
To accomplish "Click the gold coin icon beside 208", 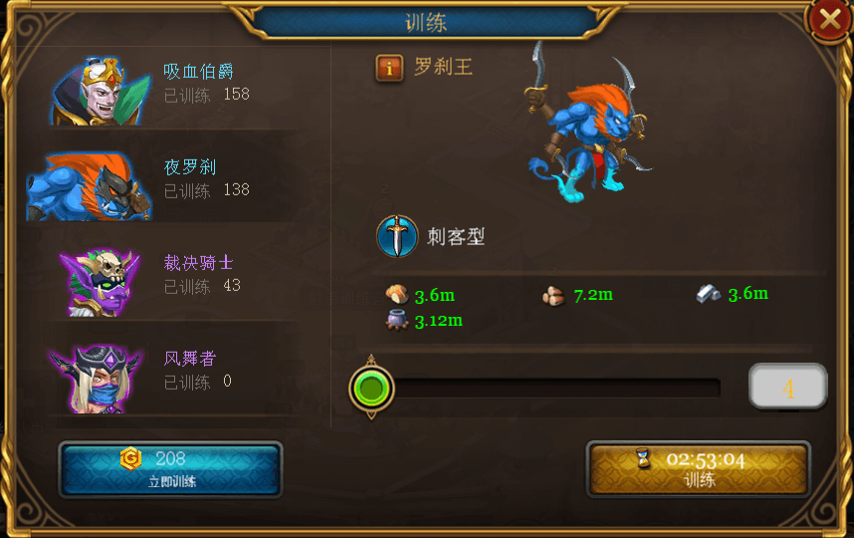I will 130,458.
